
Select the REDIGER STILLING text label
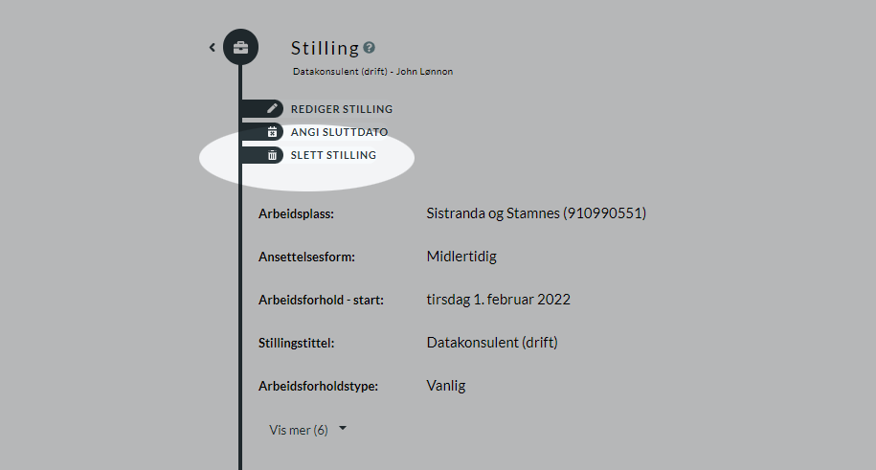[342, 109]
